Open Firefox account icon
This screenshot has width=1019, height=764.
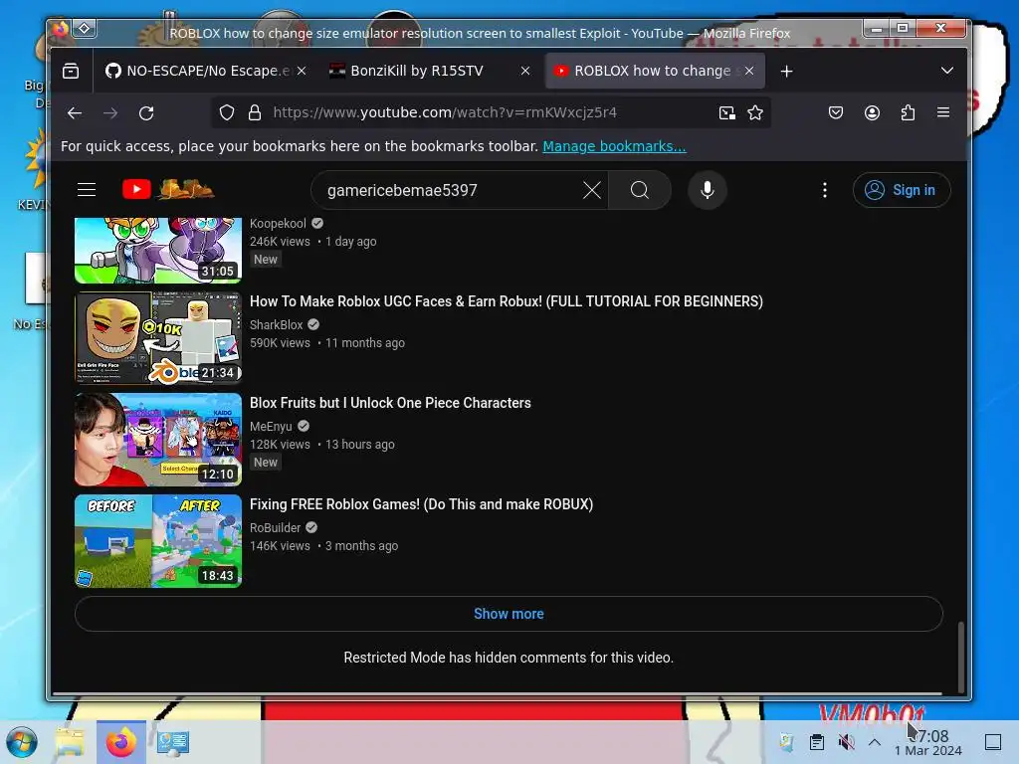pyautogui.click(x=872, y=113)
